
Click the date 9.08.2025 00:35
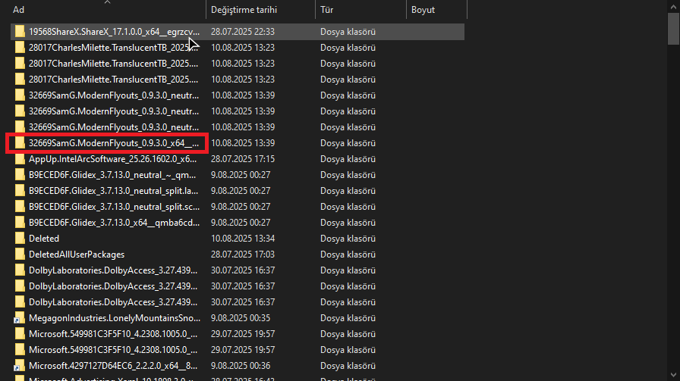[241, 318]
